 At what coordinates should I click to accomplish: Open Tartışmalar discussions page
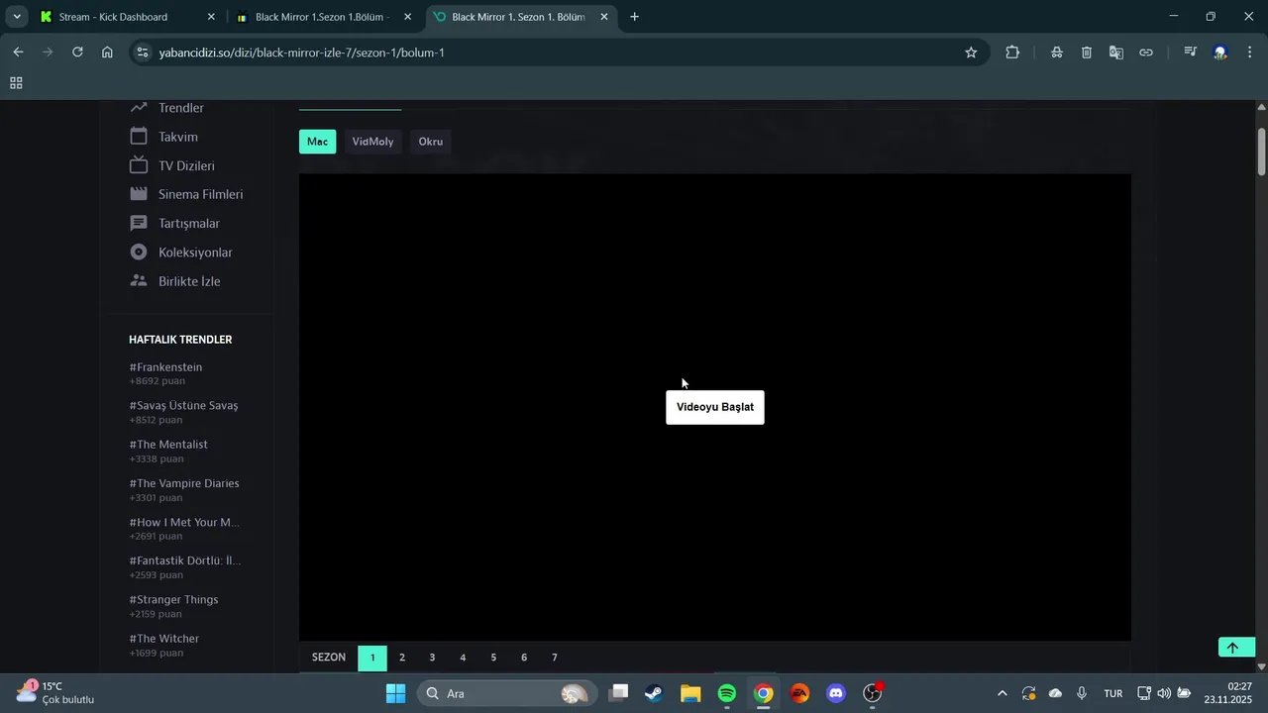click(x=189, y=223)
